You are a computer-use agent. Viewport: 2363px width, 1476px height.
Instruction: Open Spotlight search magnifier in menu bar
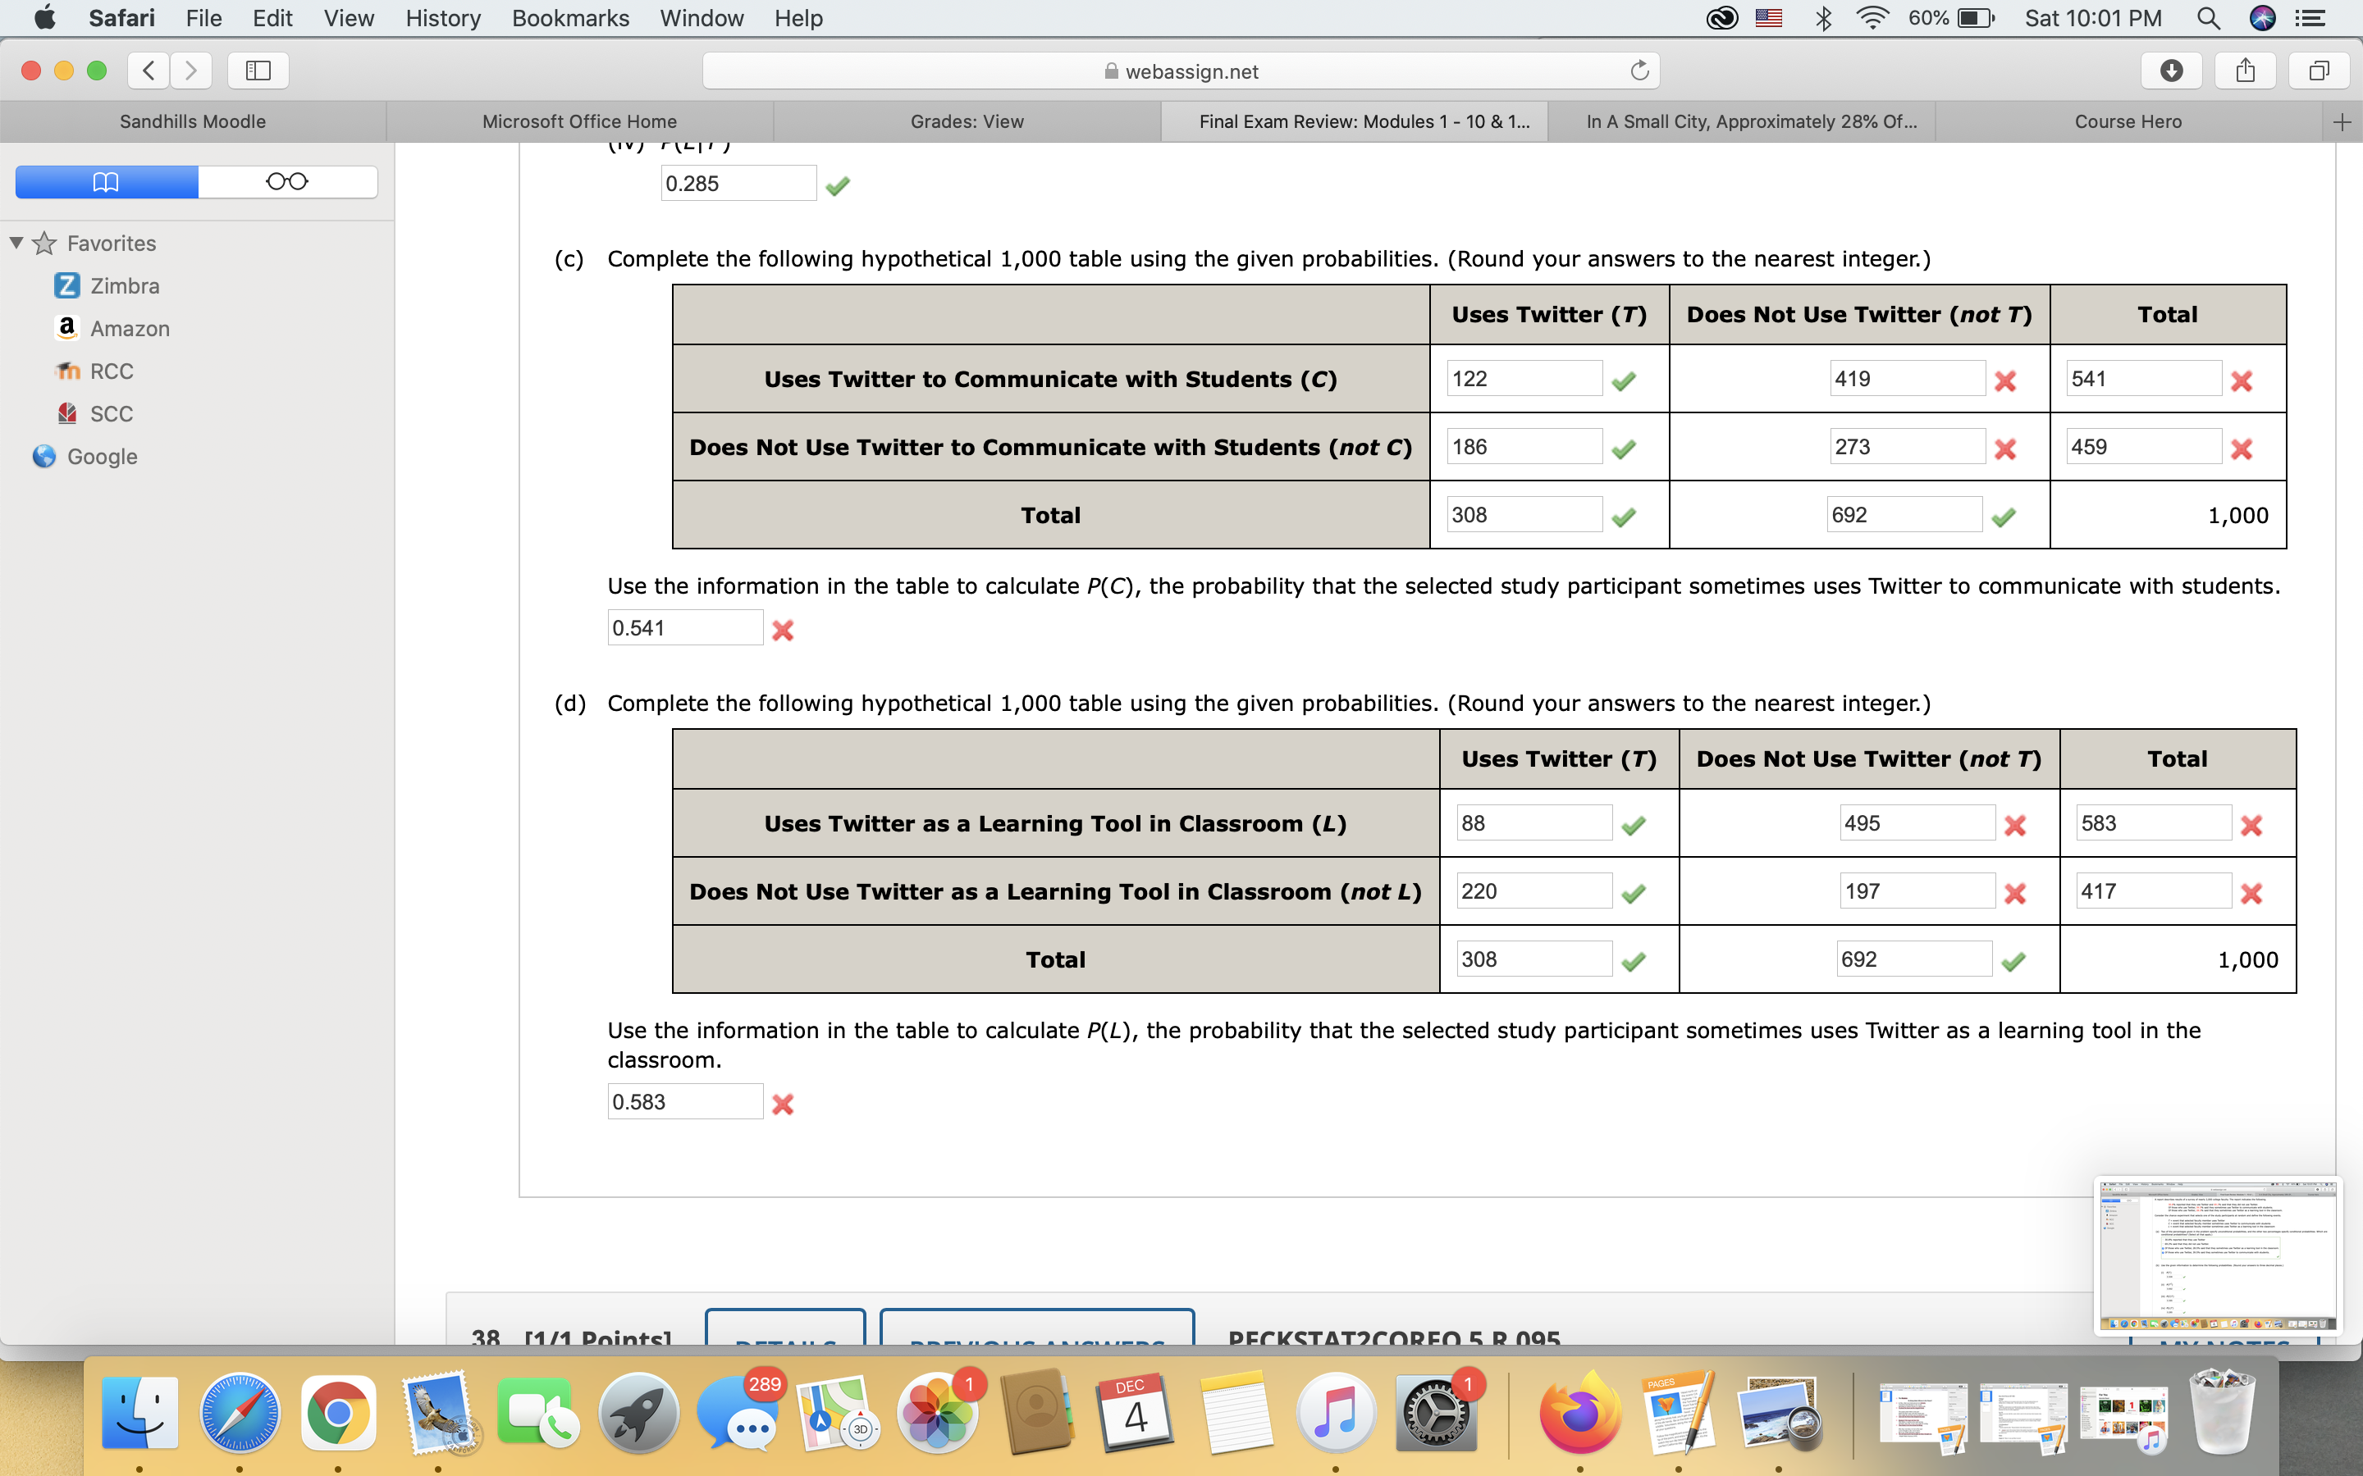[2208, 17]
